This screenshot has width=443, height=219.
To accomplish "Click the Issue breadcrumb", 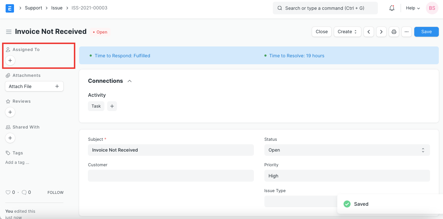I will [57, 8].
